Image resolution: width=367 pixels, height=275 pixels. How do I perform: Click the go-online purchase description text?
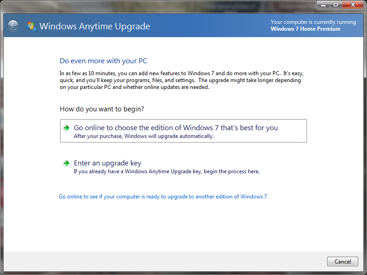pyautogui.click(x=143, y=136)
